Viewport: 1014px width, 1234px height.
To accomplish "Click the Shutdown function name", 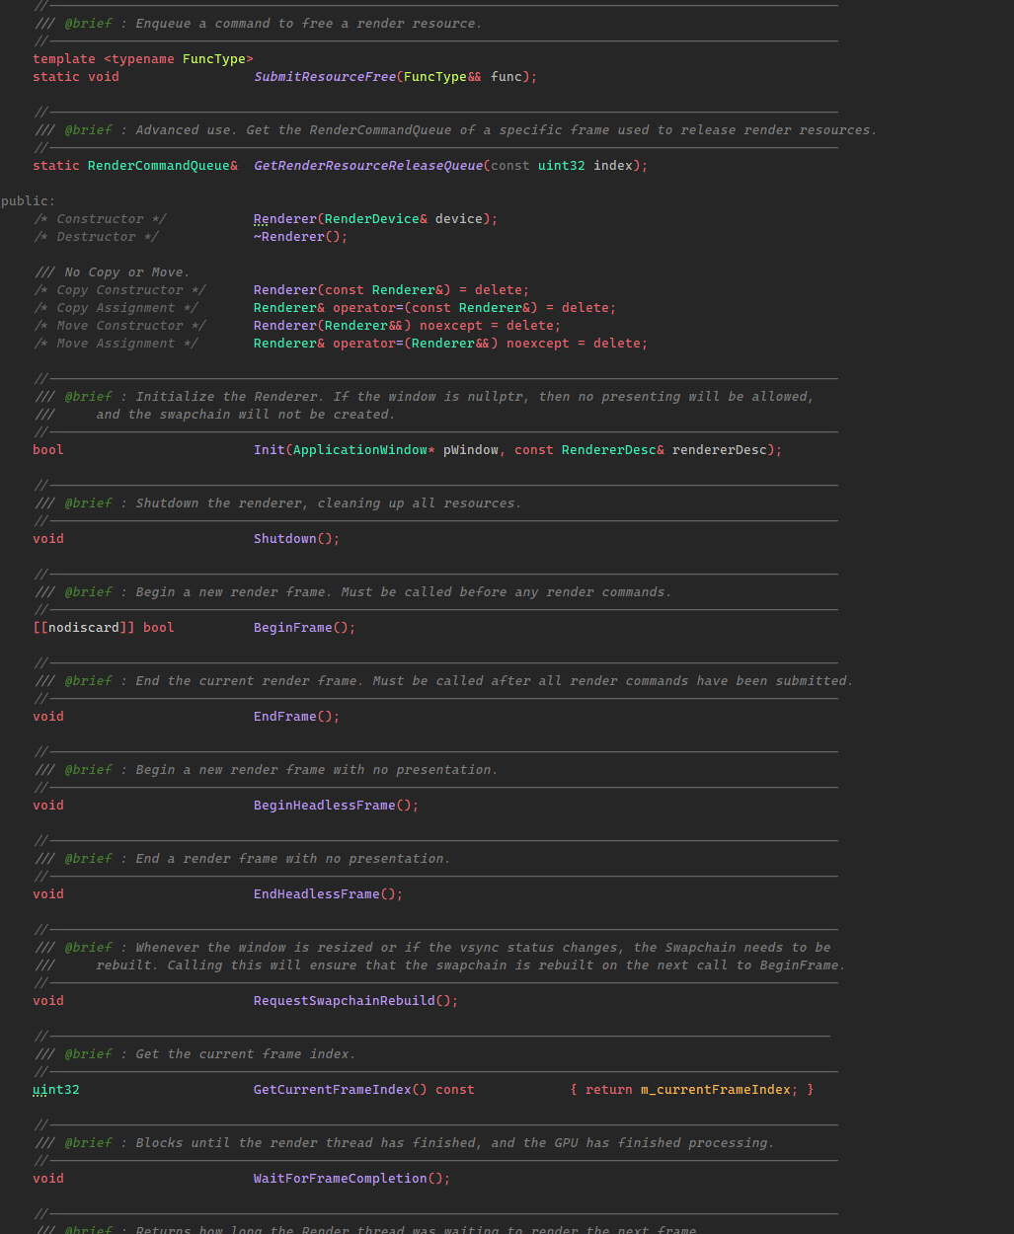I will 284,539.
